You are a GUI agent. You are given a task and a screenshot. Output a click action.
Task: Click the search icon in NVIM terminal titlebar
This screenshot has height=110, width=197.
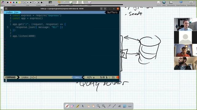click(x=101, y=9)
